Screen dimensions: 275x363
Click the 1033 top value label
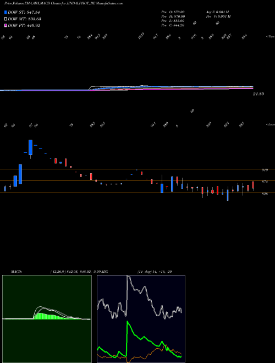141,36
